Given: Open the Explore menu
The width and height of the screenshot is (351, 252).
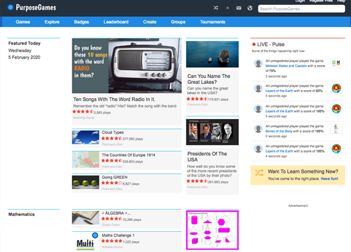Looking at the screenshot, I should coord(52,22).
